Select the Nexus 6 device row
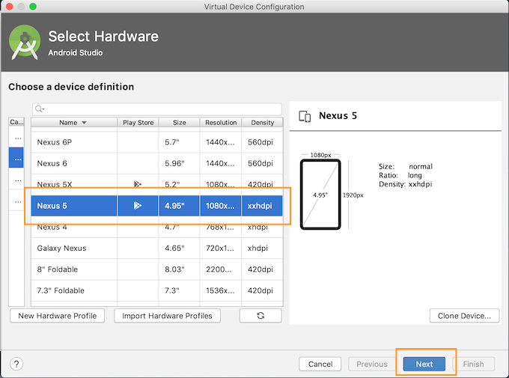509x378 pixels. [156, 163]
